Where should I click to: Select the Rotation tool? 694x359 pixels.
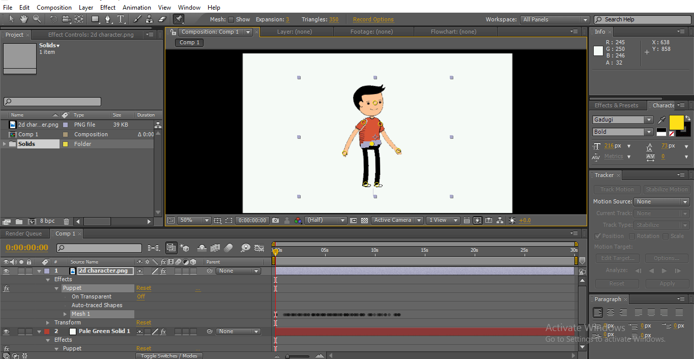tap(53, 19)
